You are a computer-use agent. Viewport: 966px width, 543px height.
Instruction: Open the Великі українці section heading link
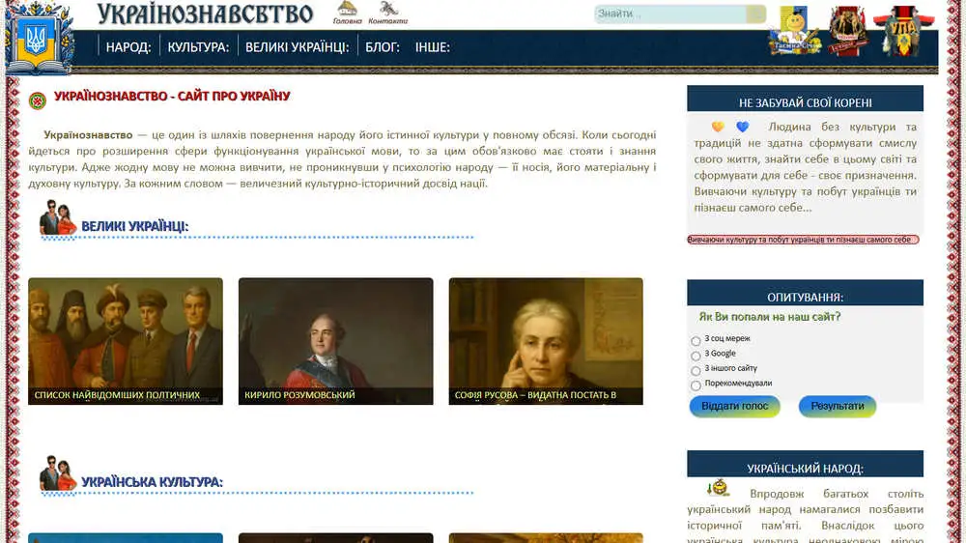135,226
